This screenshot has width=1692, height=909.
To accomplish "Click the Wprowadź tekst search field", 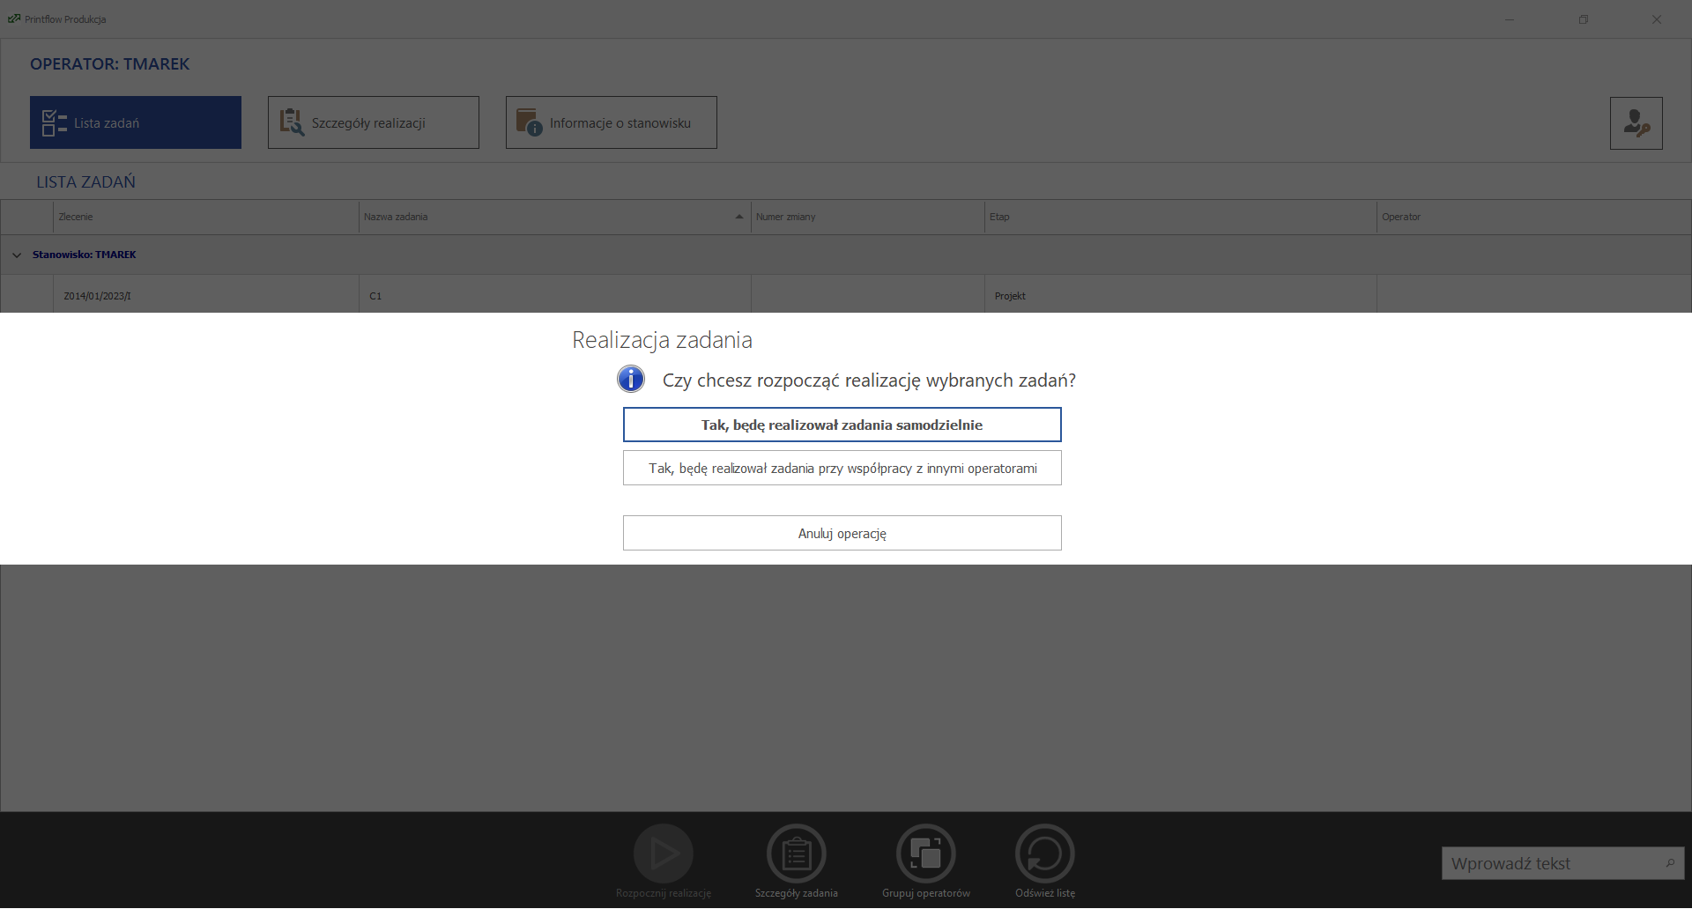I will coord(1551,864).
